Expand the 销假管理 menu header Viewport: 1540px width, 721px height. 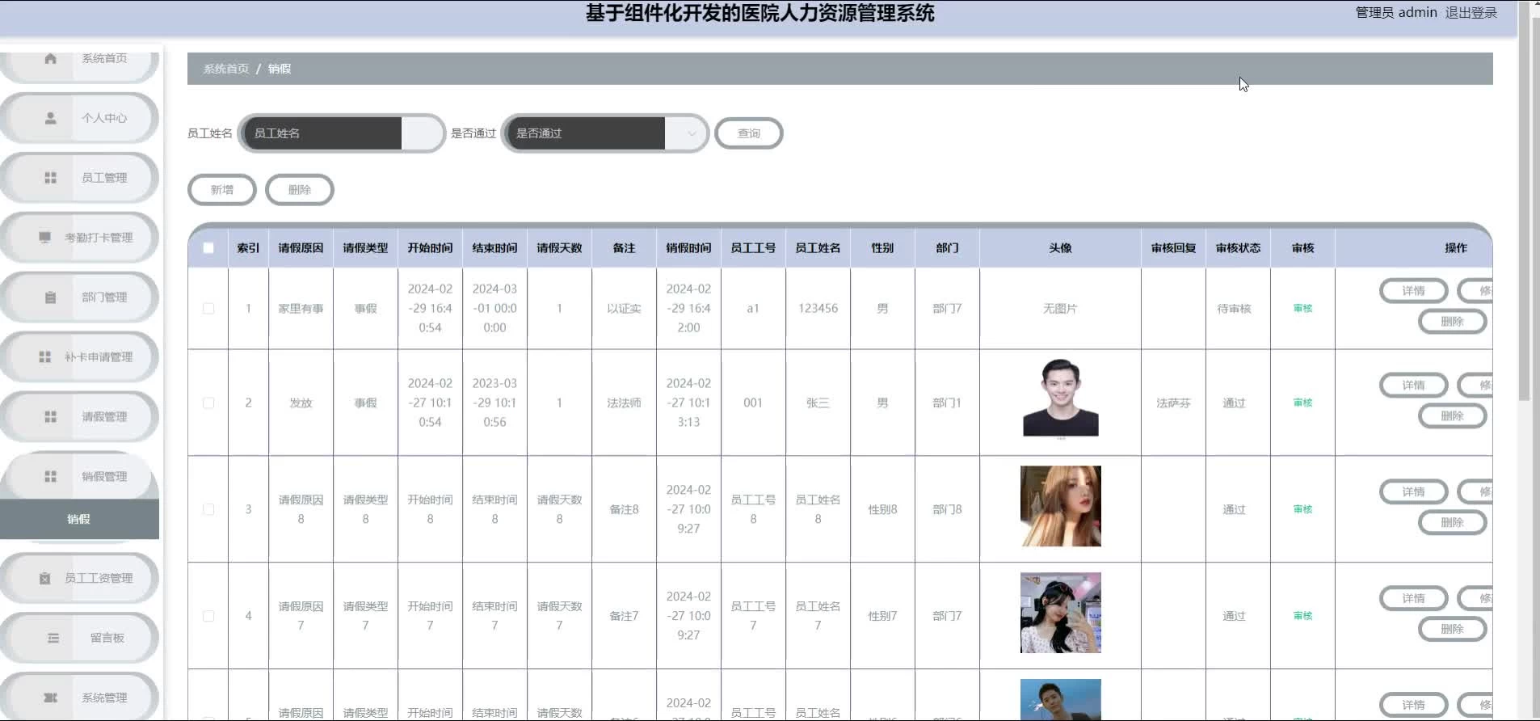coord(79,477)
